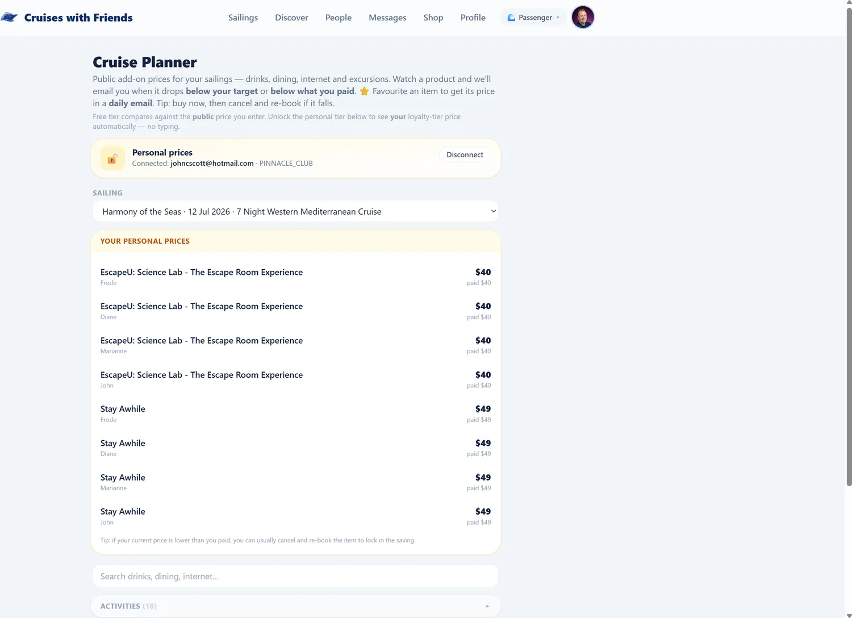Open the Passenger role dropdown
This screenshot has width=852, height=618.
tap(533, 18)
